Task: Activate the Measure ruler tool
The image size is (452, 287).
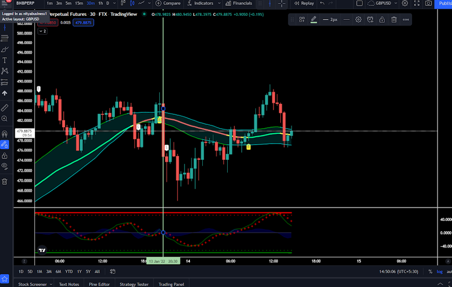Action: tap(5, 107)
